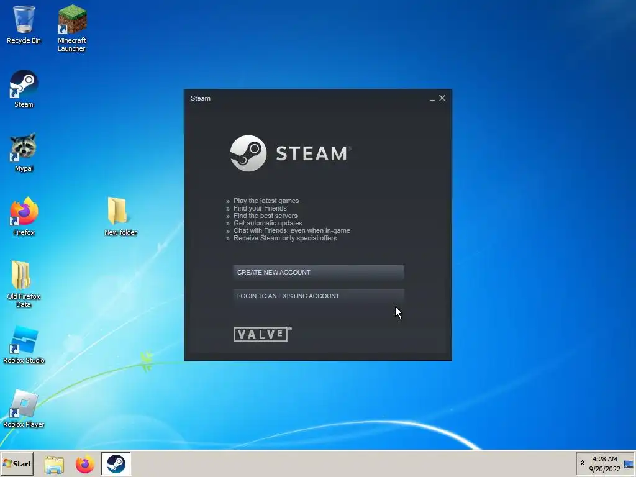
Task: Click 'Chat with Friends, even when in-game'
Action: pos(292,230)
